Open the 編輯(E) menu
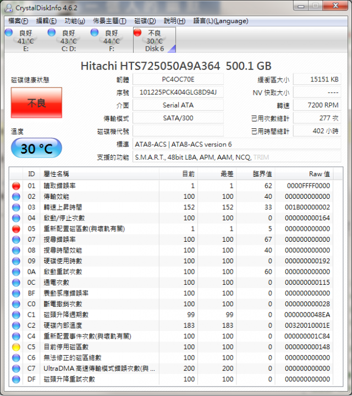Screen dimensions: 352x396 point(46,21)
